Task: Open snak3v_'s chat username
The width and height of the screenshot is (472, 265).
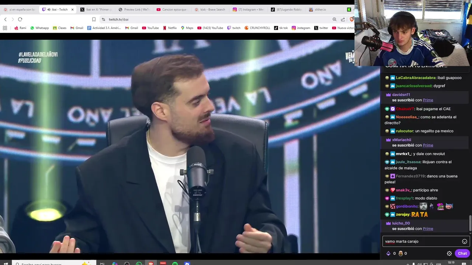Action: (x=403, y=190)
